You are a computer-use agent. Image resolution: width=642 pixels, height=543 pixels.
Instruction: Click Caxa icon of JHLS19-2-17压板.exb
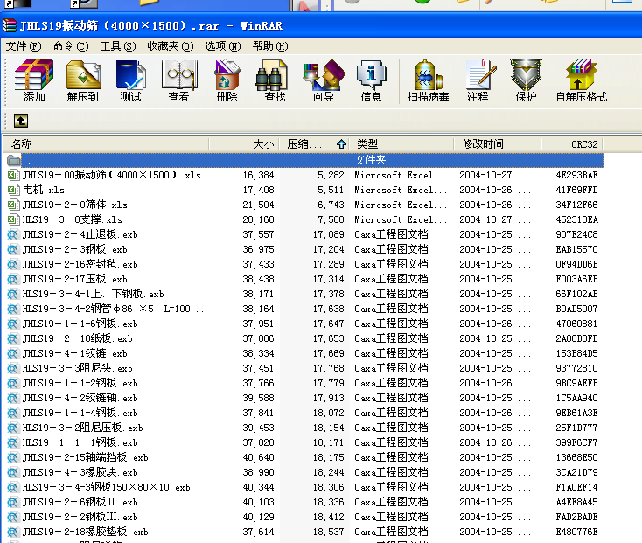click(x=13, y=279)
